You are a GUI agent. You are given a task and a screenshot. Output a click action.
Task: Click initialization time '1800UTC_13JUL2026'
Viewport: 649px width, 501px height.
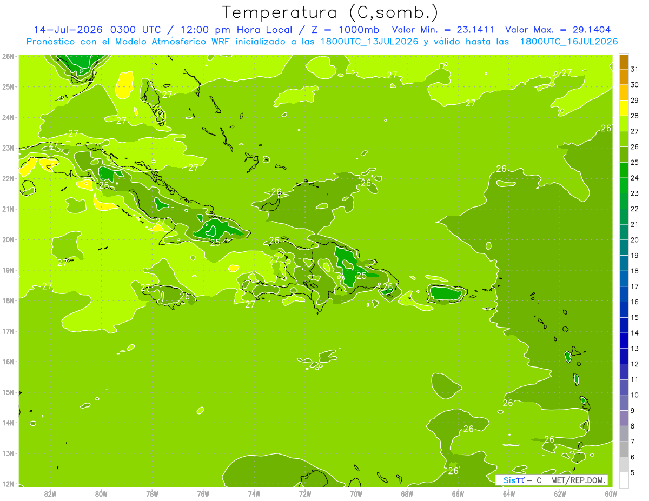[x=369, y=42]
